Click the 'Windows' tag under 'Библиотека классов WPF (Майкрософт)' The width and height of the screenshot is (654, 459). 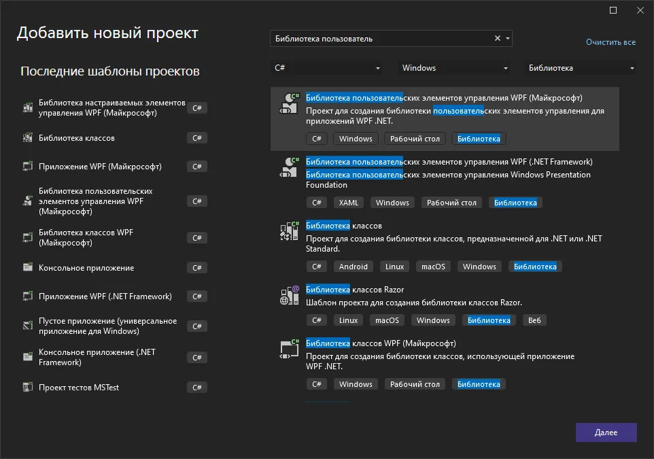point(356,384)
